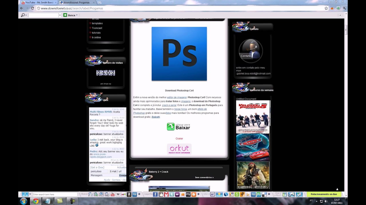Click the green uTorrent extension icon
The width and height of the screenshot is (366, 205).
tap(338, 8)
